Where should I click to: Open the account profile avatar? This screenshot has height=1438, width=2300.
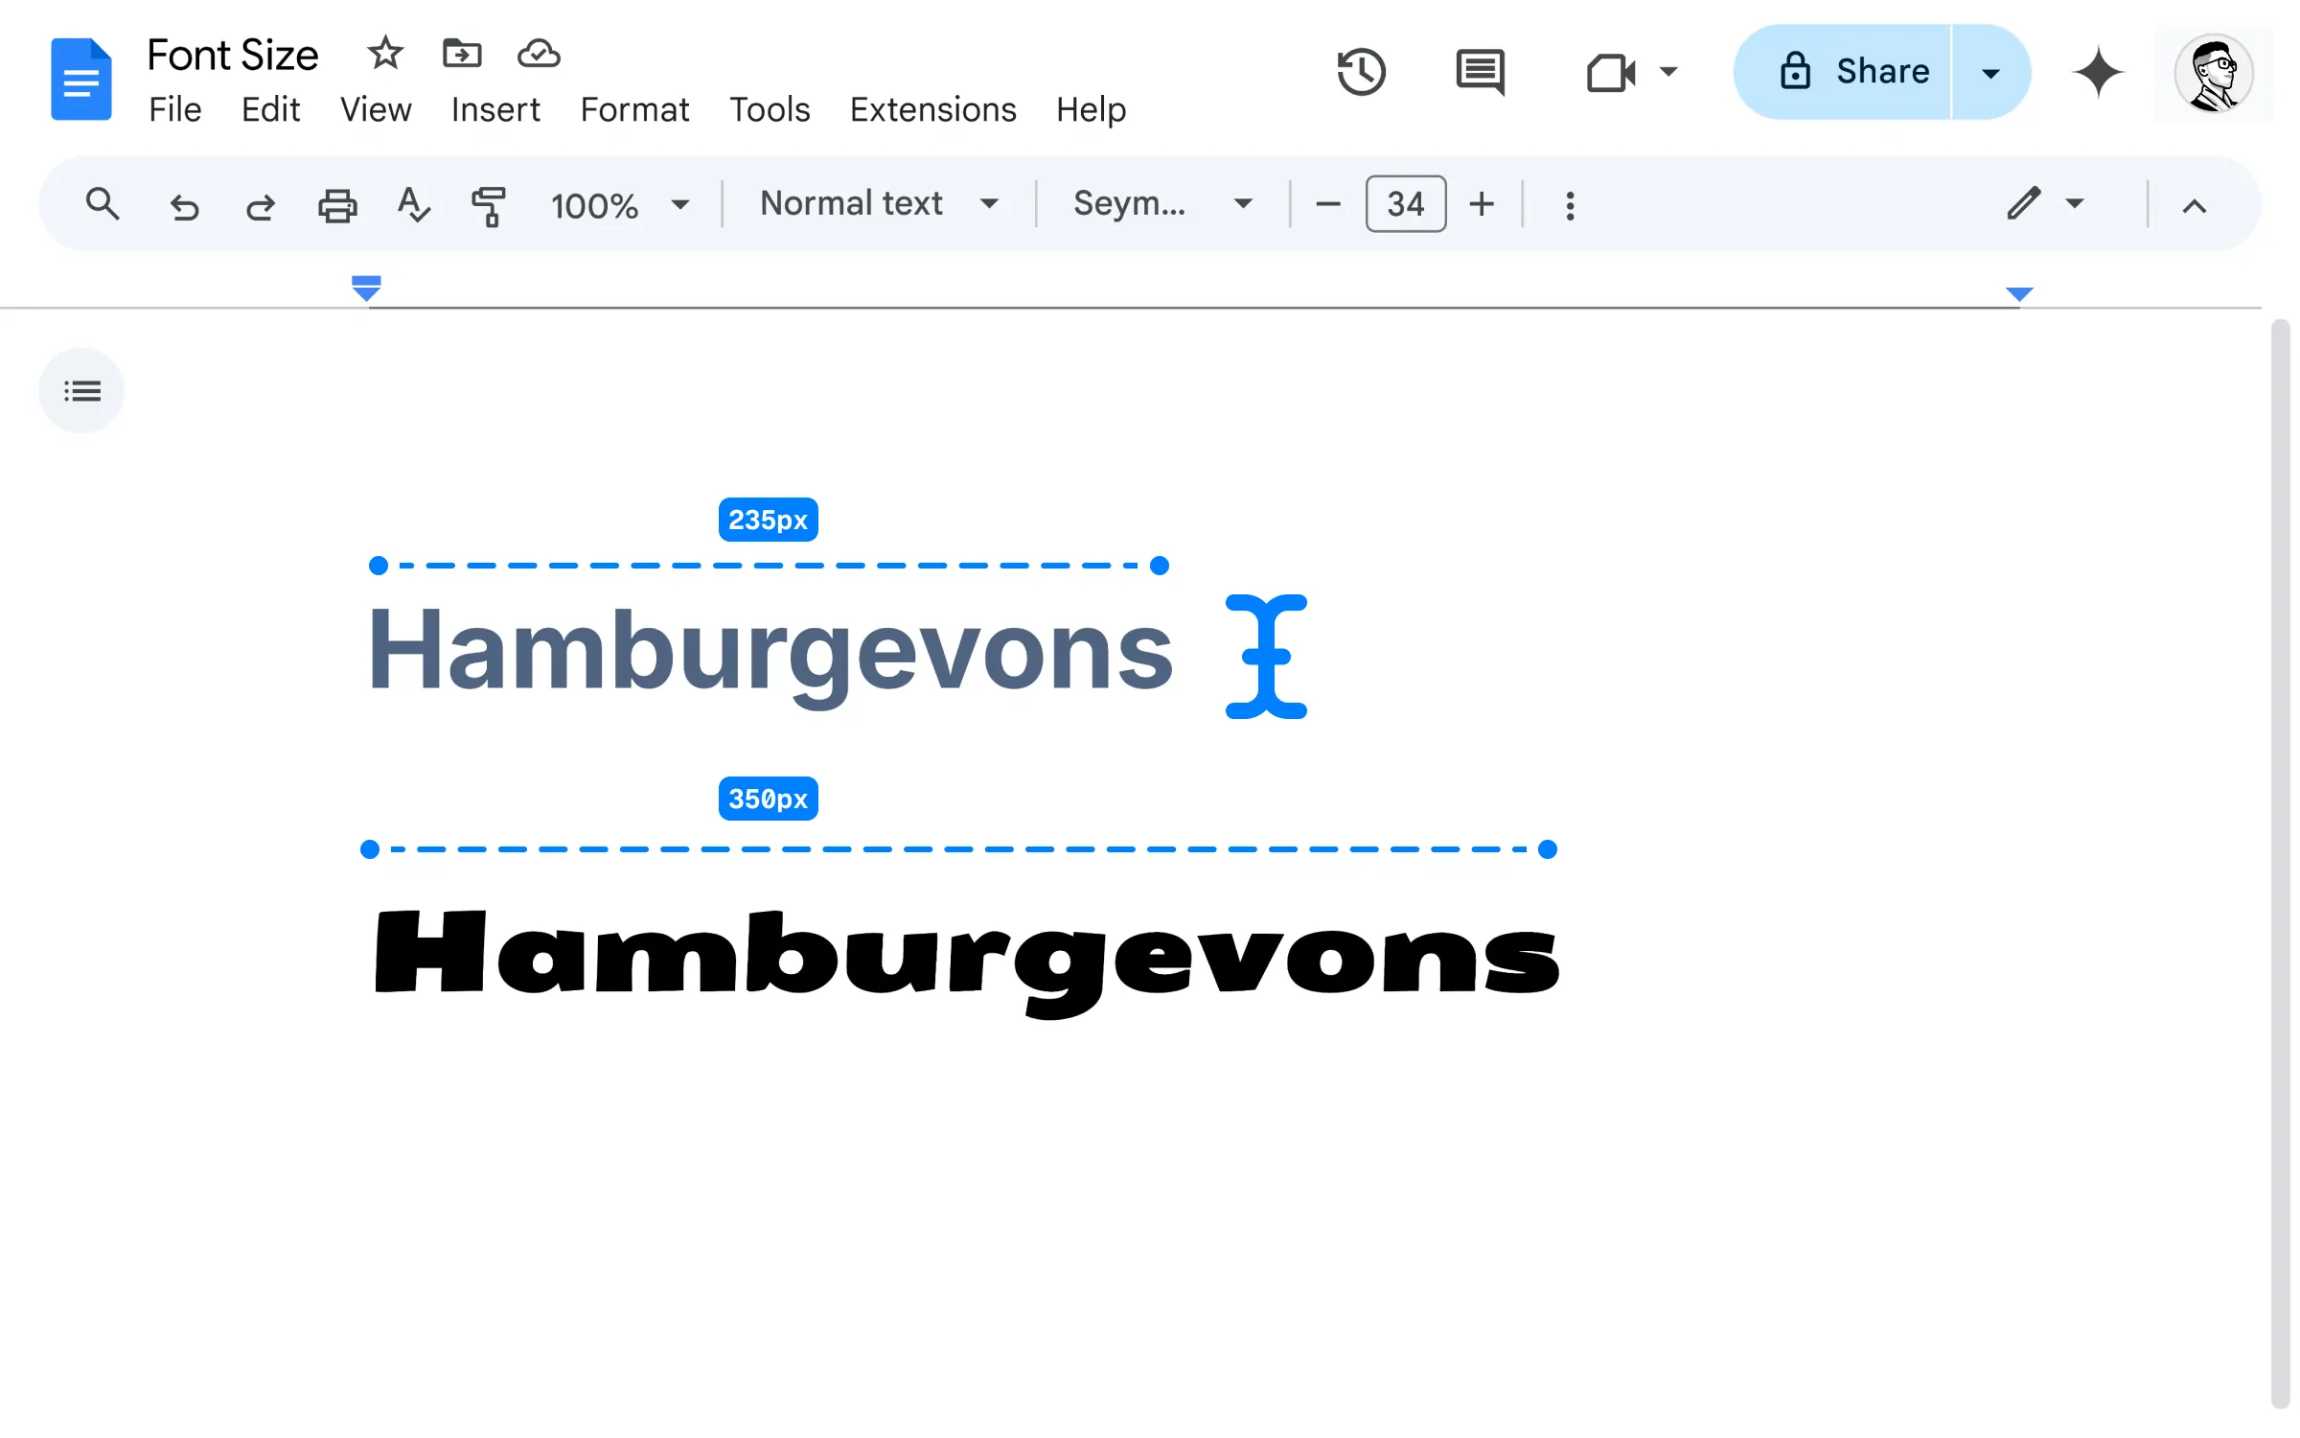tap(2214, 74)
